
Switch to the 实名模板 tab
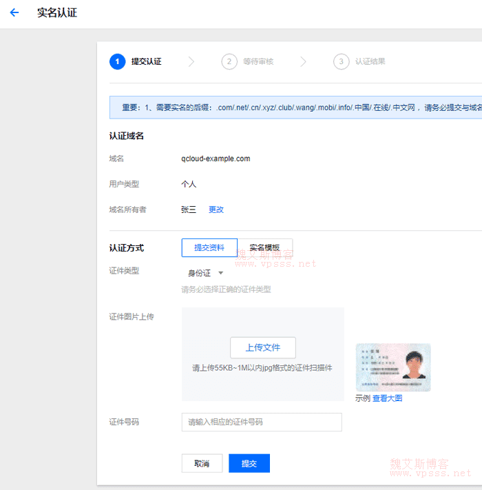point(264,247)
